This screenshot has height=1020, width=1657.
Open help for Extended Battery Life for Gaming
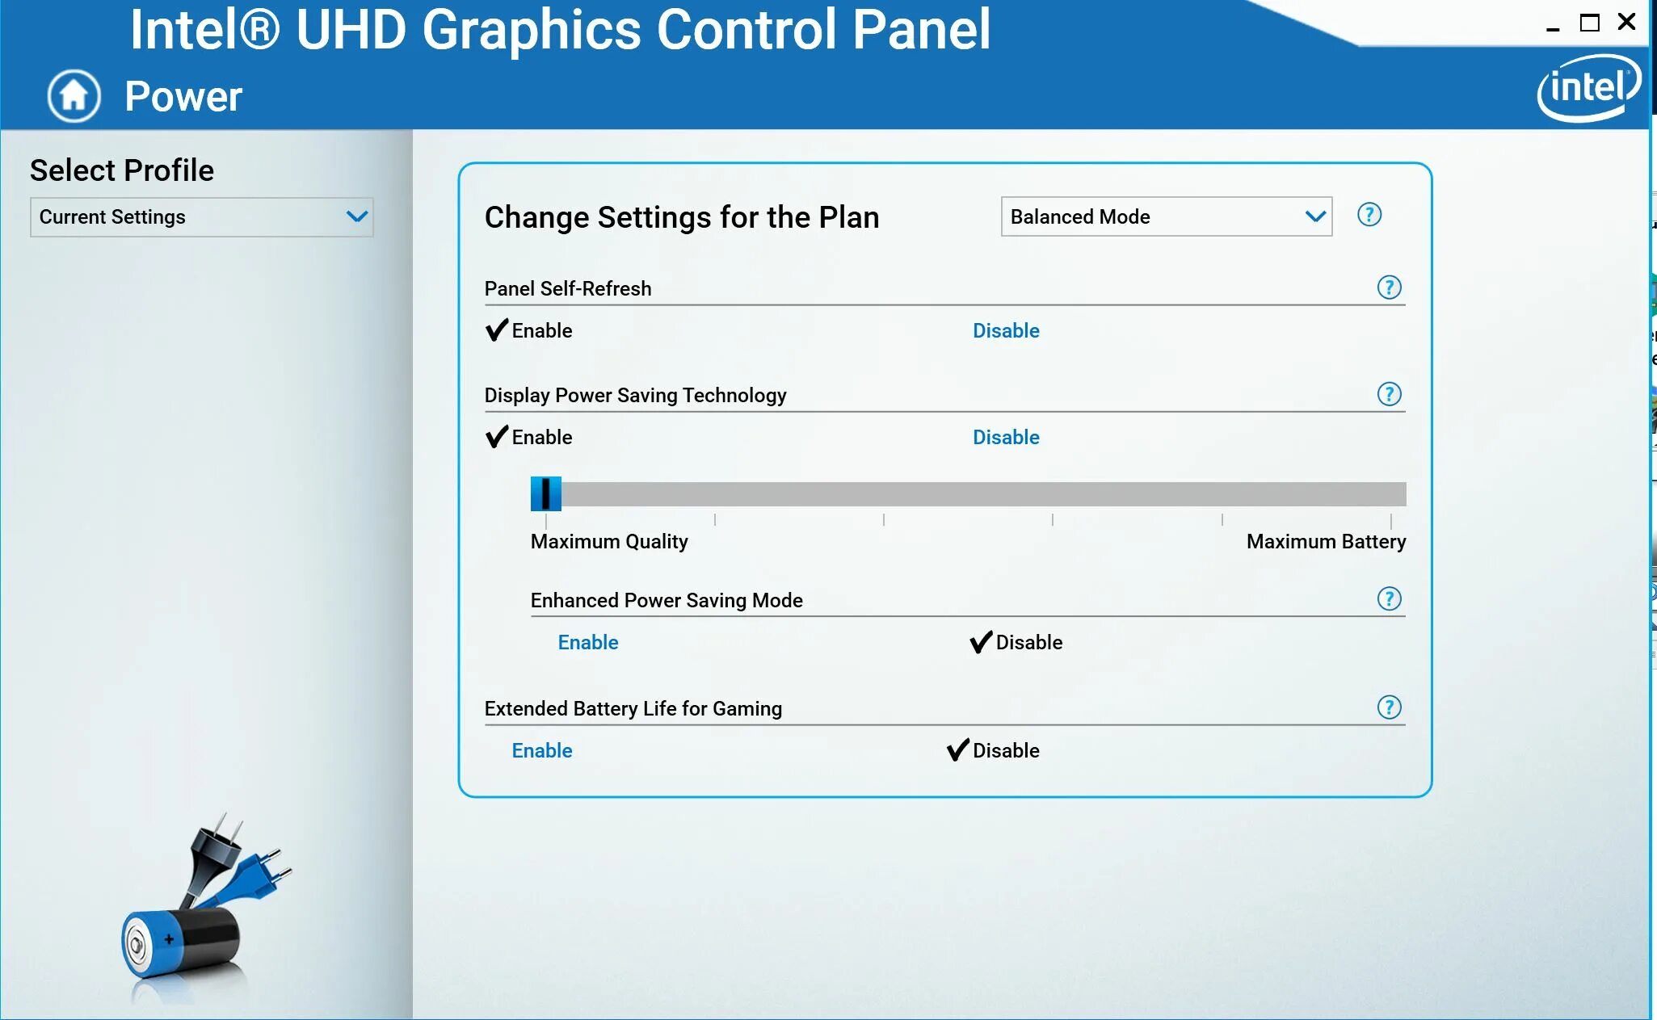[1389, 707]
